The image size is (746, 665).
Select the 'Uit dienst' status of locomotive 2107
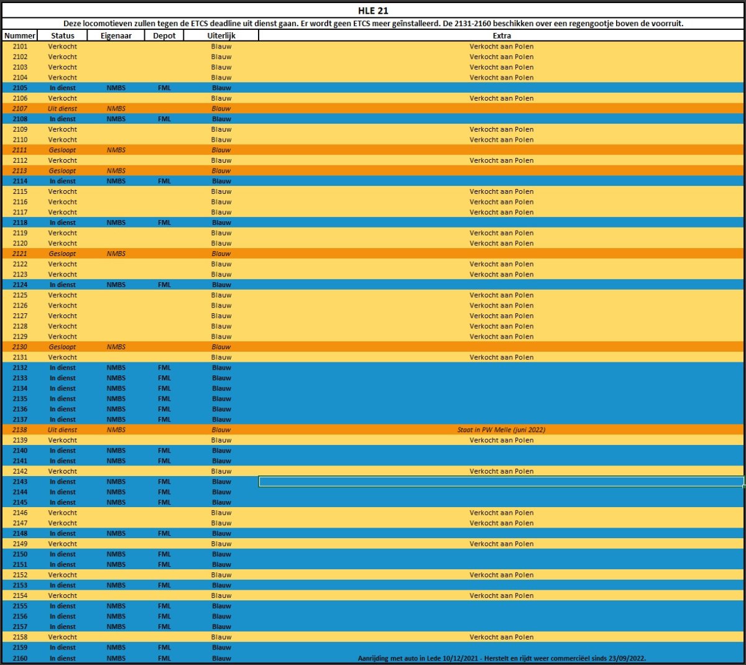(x=63, y=109)
